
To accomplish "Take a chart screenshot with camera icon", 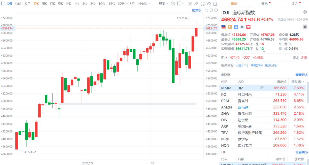I will [190, 4].
